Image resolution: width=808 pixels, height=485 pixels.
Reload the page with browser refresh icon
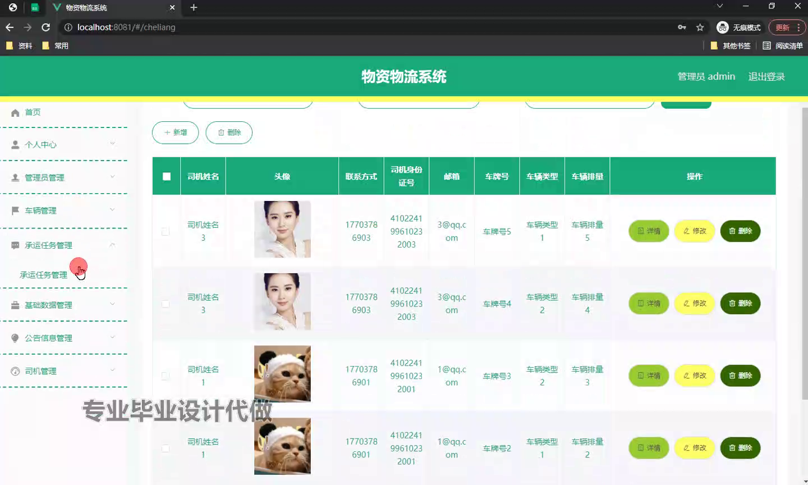click(46, 27)
